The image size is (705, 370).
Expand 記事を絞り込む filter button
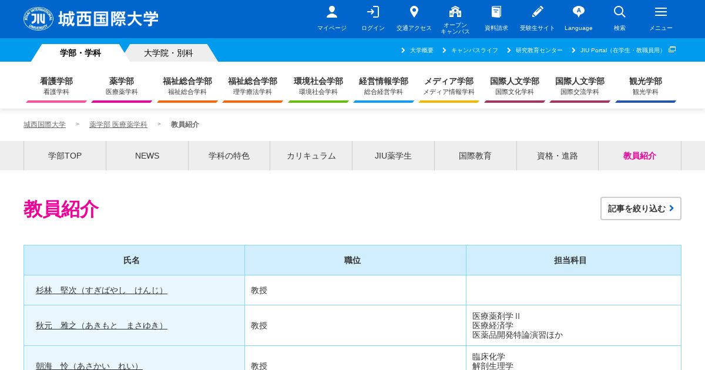point(641,208)
